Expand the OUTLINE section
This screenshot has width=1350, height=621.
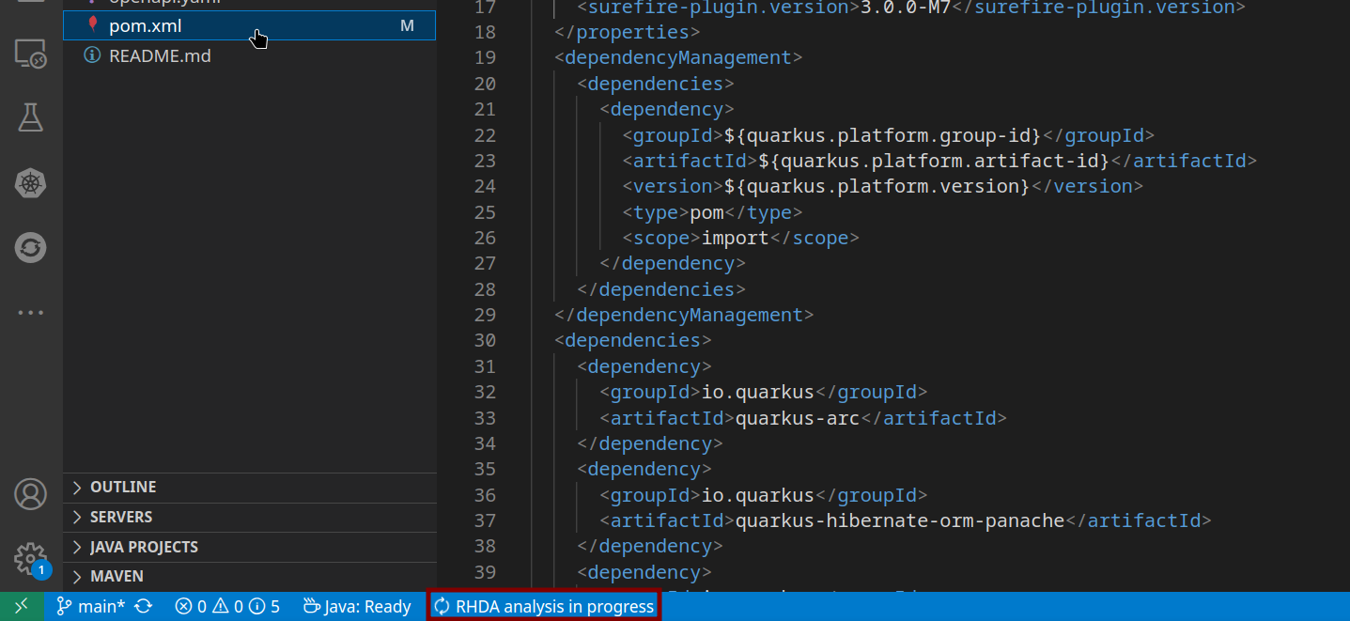click(x=123, y=487)
